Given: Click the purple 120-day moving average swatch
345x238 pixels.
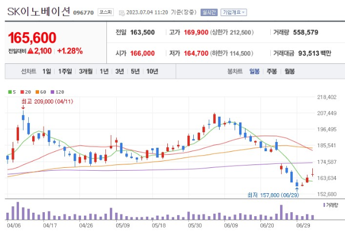Looking at the screenshot, I should (x=52, y=92).
